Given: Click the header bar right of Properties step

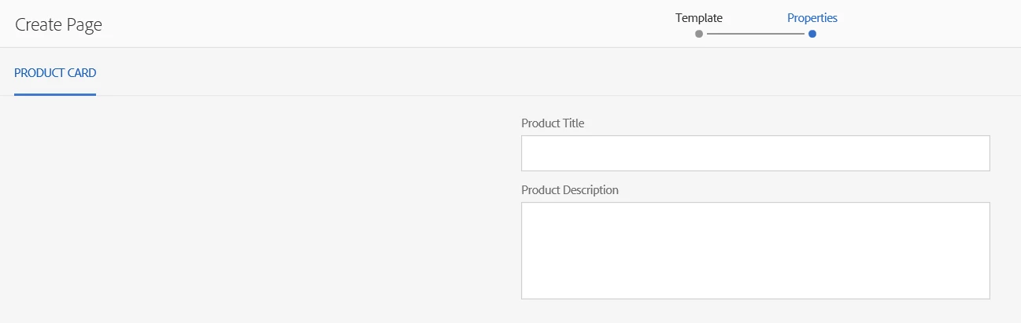Looking at the screenshot, I should click(929, 24).
